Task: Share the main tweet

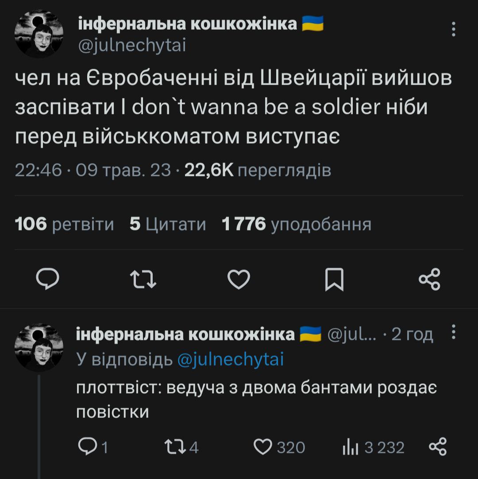Action: point(429,279)
